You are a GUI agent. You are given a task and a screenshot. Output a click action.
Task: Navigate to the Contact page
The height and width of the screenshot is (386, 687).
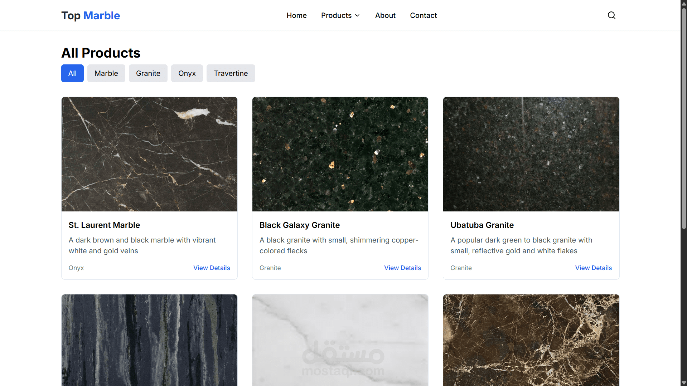[x=423, y=15]
